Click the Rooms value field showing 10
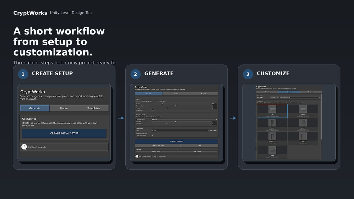 [x=214, y=104]
